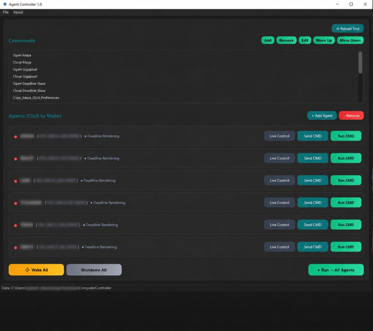Add a new command with the Add button
Viewport: 373px width, 331px height.
268,41
